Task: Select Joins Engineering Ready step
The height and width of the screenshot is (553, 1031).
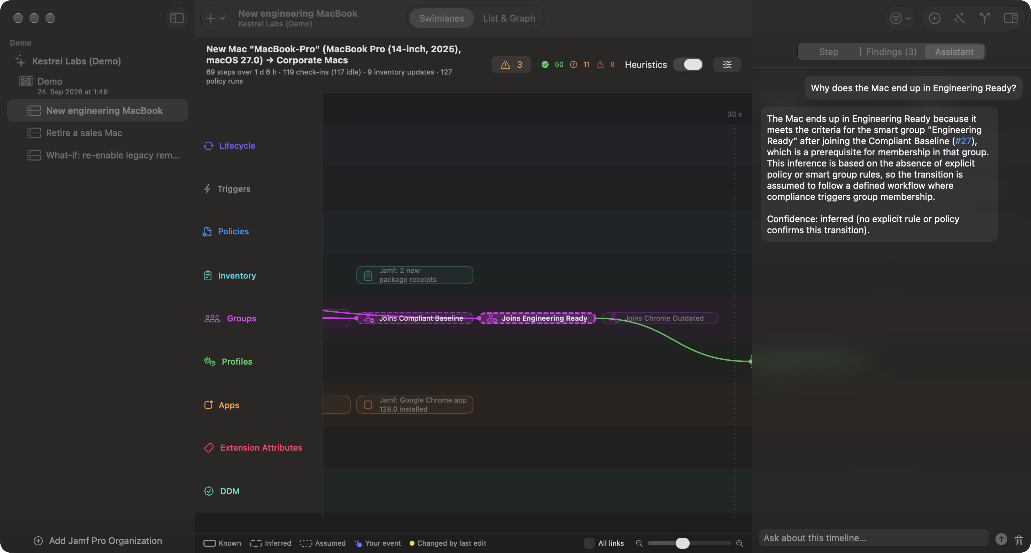Action: (x=537, y=318)
